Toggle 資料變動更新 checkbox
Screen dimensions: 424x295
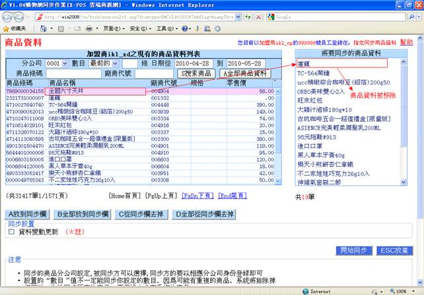(11, 232)
